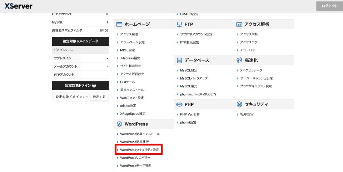Open エラーページ設定
This screenshot has height=172, width=343.
tap(132, 42)
